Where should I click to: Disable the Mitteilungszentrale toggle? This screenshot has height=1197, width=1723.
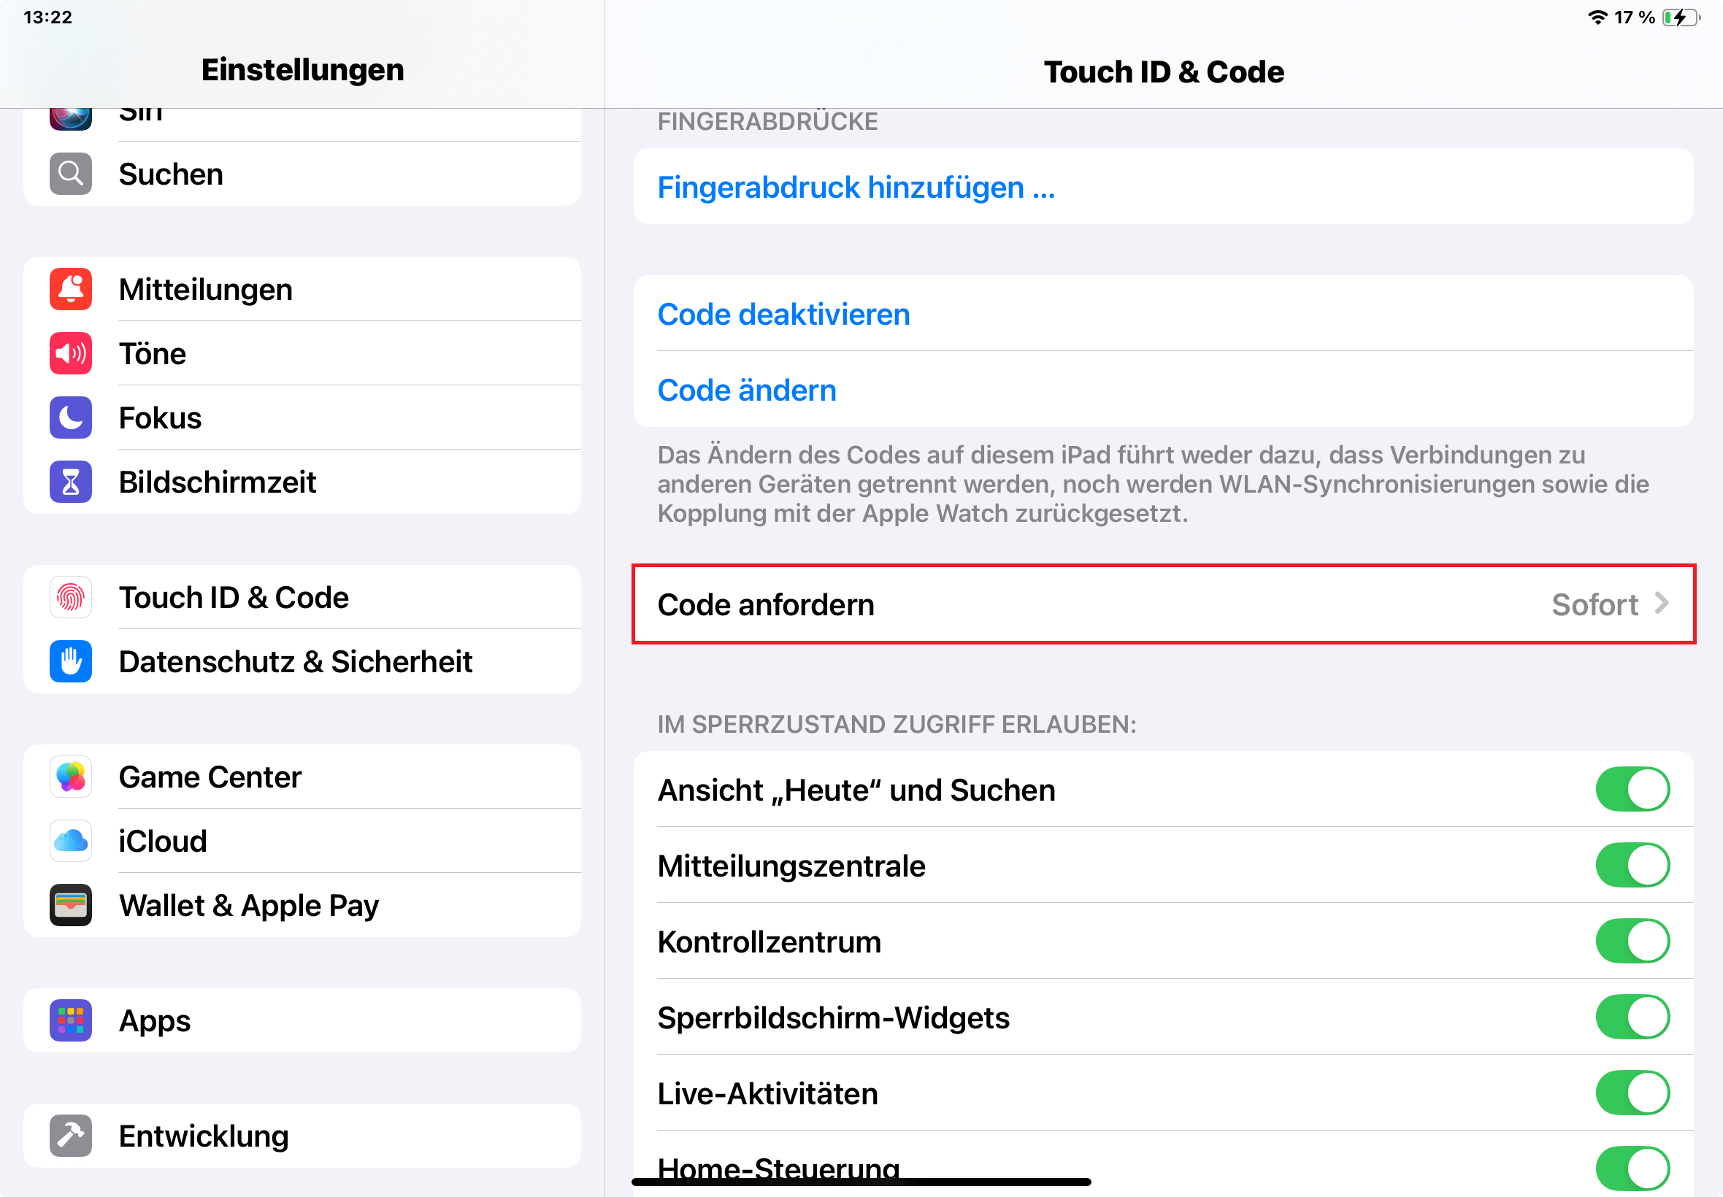(1633, 866)
